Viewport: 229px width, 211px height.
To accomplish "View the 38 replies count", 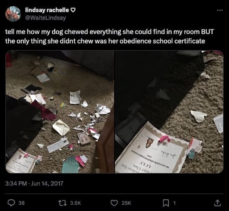I will point(22,203).
